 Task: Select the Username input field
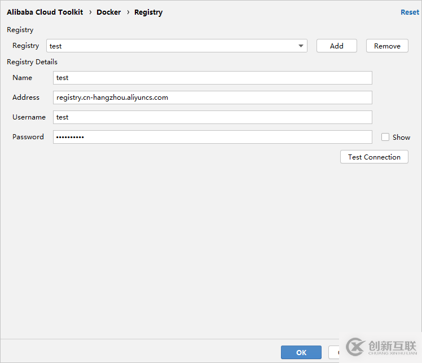pyautogui.click(x=212, y=117)
